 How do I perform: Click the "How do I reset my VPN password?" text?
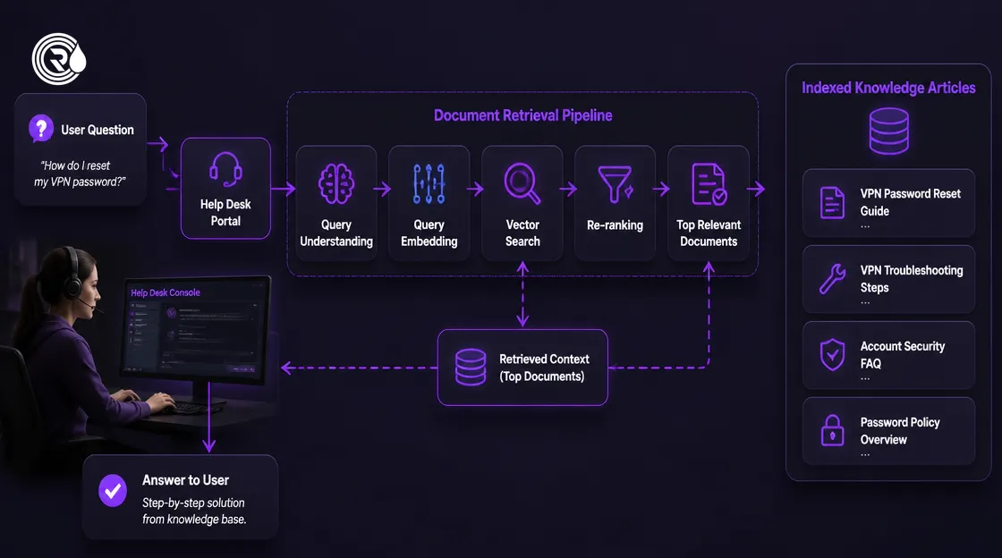pos(80,173)
